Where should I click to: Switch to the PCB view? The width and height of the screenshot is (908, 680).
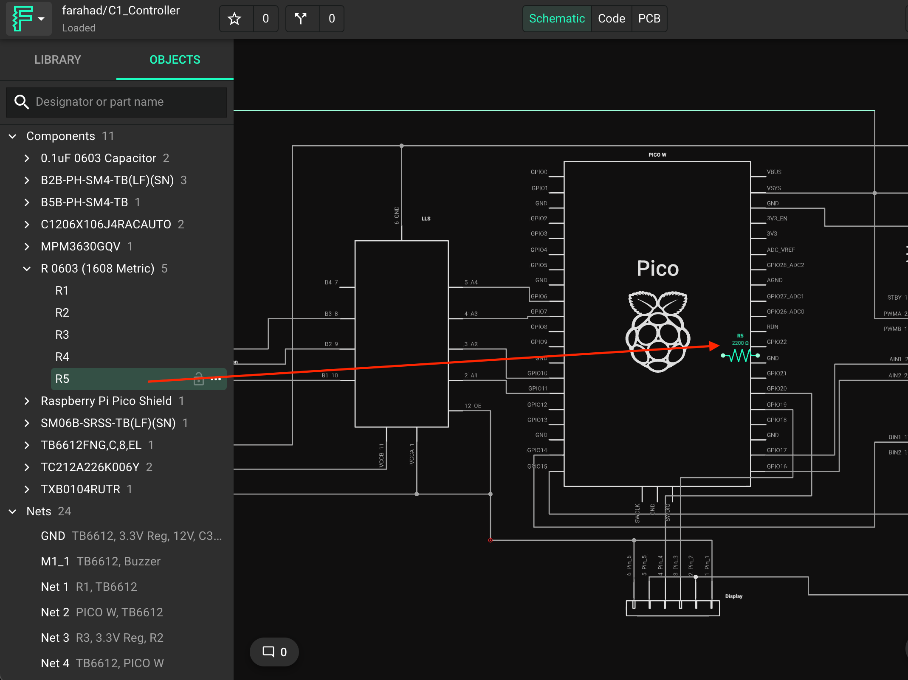pos(649,19)
